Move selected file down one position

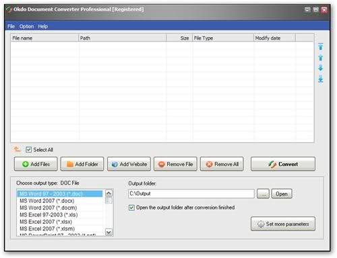[x=321, y=68]
